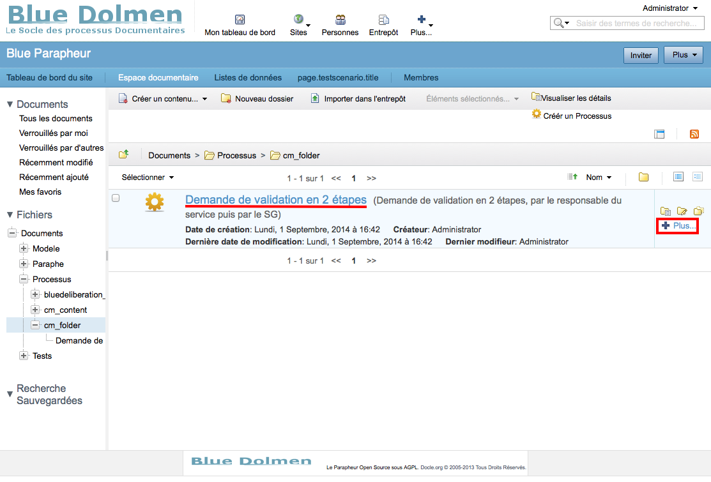Image resolution: width=711 pixels, height=482 pixels.
Task: Click the Inviter button
Action: click(641, 56)
